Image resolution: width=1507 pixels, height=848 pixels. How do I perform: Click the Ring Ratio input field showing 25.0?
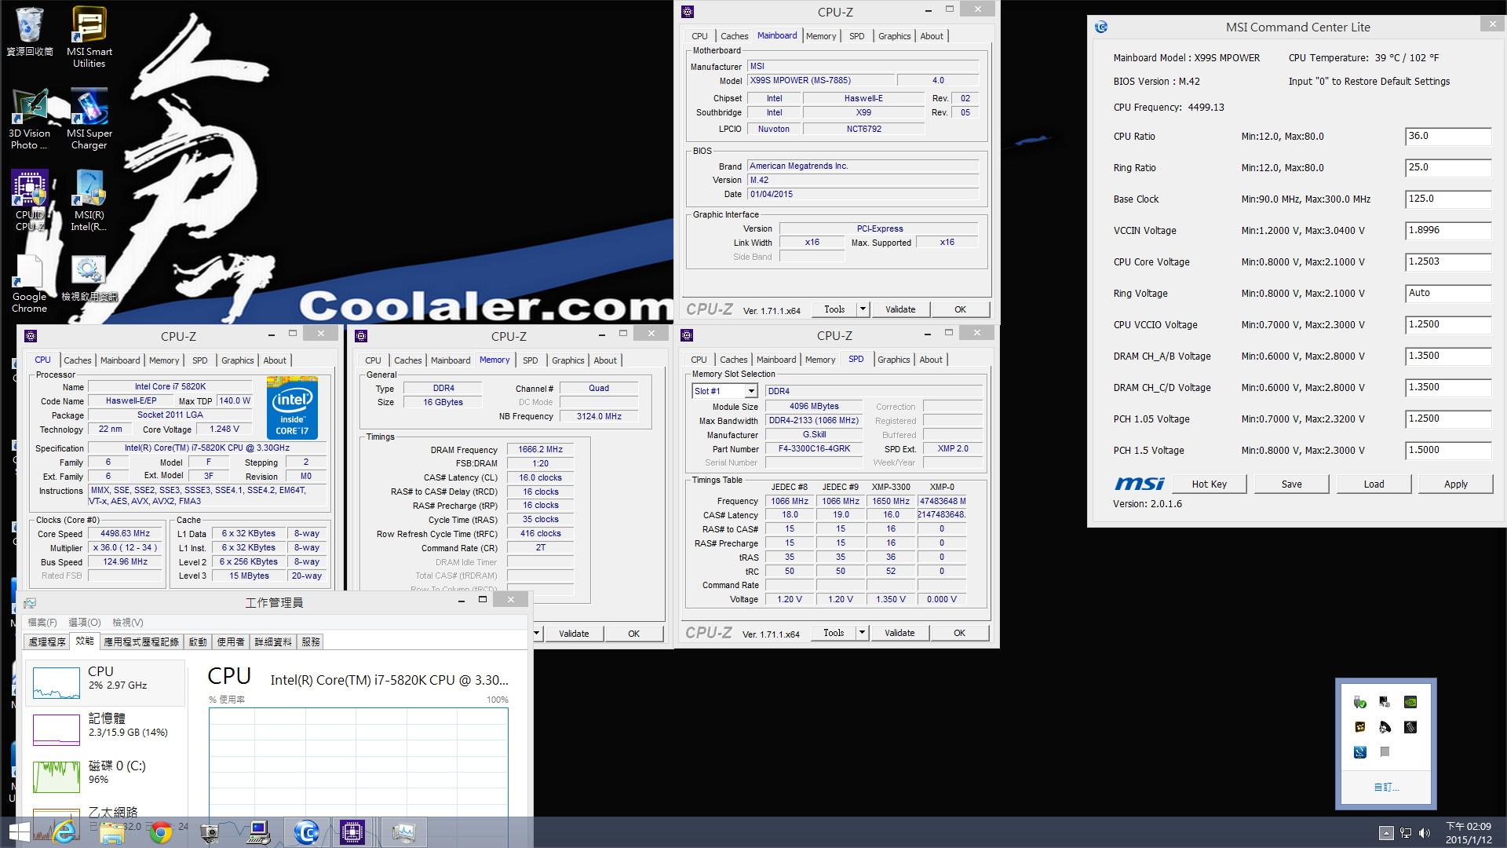[1447, 167]
